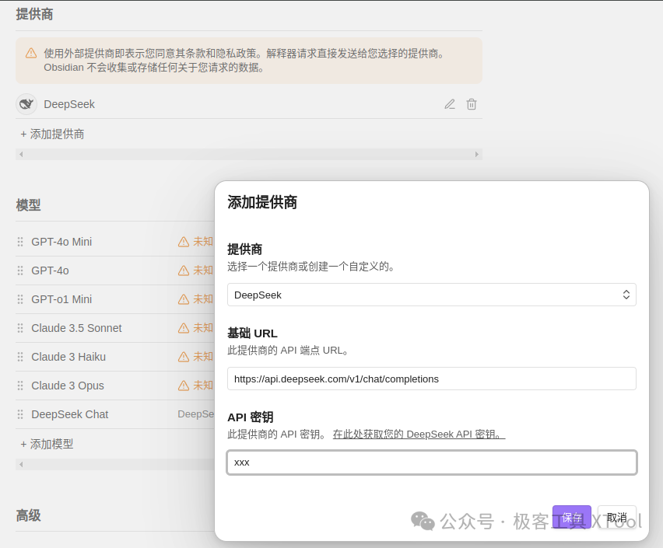The width and height of the screenshot is (663, 548).
Task: Click 取消 to cancel adding the provider
Action: [617, 517]
